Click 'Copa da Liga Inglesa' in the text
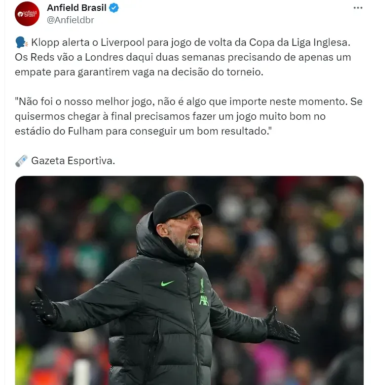The height and width of the screenshot is (385, 371). tap(299, 42)
